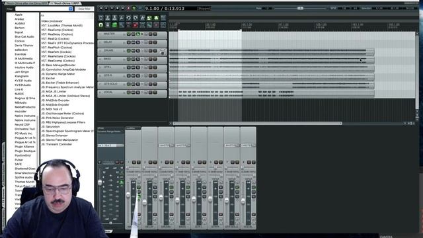Click the red toolbar icon in second row
This screenshot has height=238, width=423.
click(x=135, y=25)
